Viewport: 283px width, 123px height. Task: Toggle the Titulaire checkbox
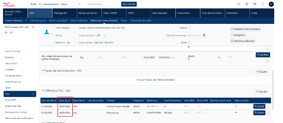[190, 28]
